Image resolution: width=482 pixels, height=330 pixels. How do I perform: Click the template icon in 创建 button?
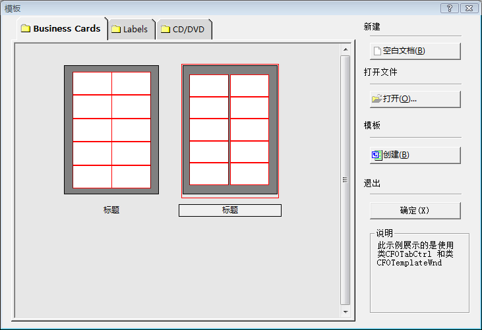coord(377,155)
